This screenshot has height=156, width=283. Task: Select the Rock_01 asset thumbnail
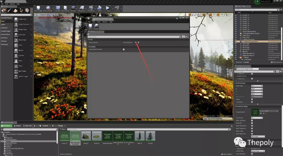tap(86, 136)
